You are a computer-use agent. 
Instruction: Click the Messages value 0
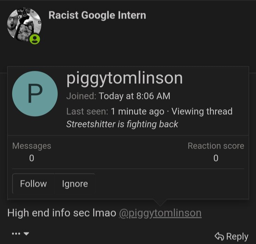tap(32, 158)
